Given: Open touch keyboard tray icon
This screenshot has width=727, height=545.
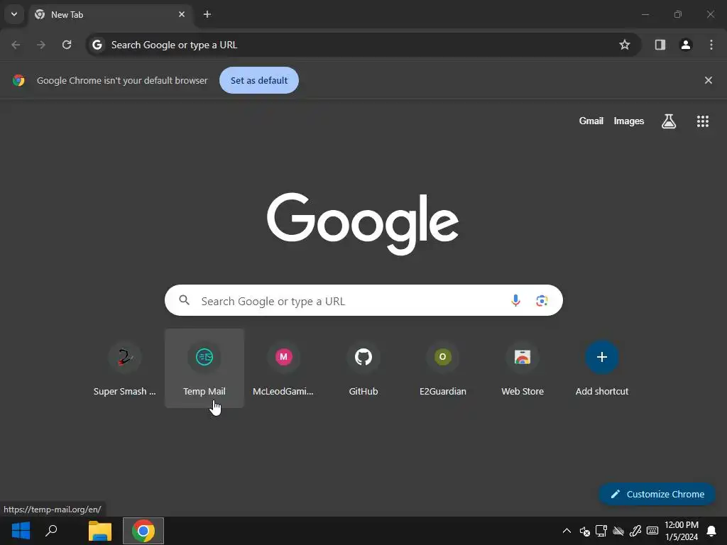Looking at the screenshot, I should 652,531.
